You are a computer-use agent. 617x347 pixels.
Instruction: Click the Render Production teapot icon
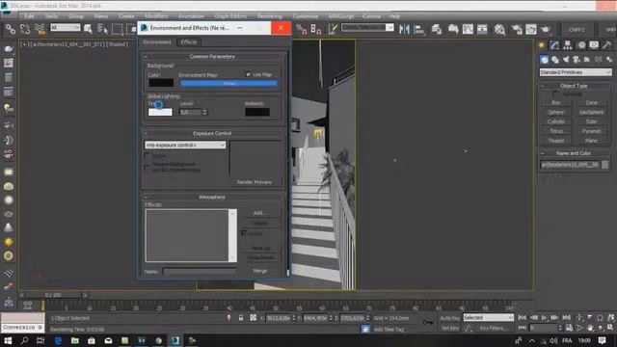point(546,29)
